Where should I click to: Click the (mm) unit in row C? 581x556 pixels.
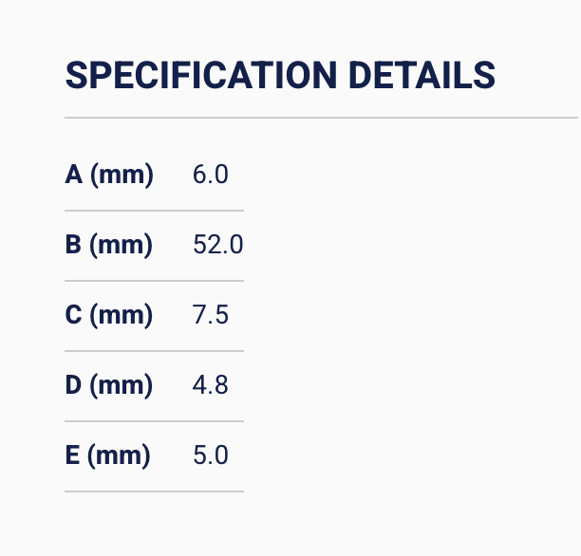click(x=122, y=315)
